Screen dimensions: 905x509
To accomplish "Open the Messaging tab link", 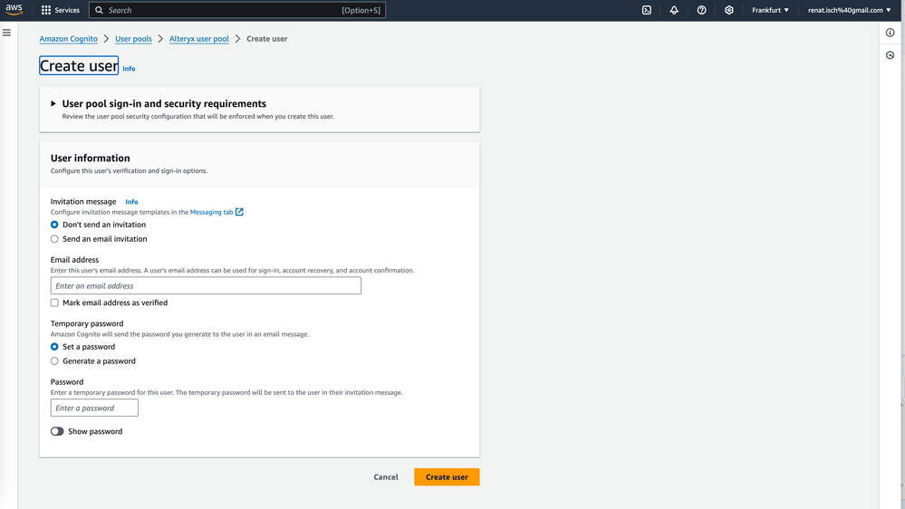I will [211, 212].
